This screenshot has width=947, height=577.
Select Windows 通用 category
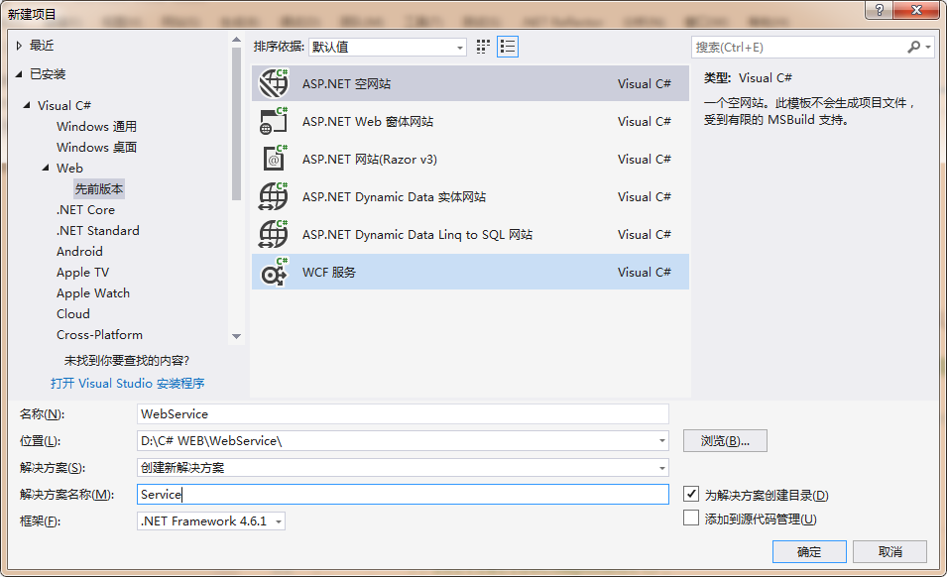click(x=96, y=126)
